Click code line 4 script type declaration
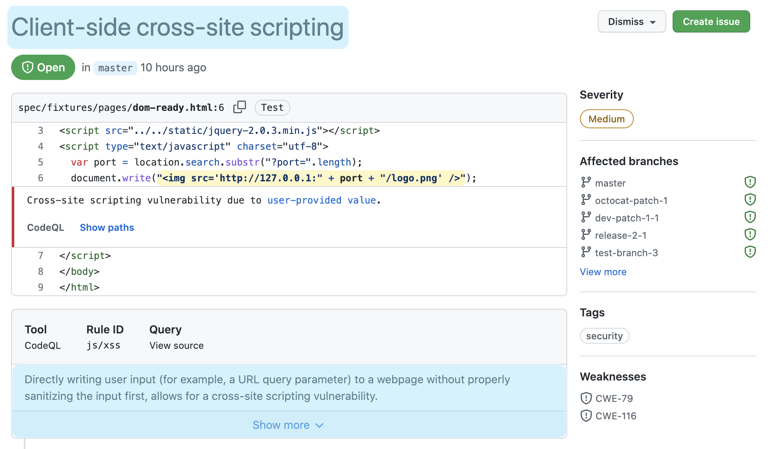The image size is (774, 449). click(x=194, y=146)
